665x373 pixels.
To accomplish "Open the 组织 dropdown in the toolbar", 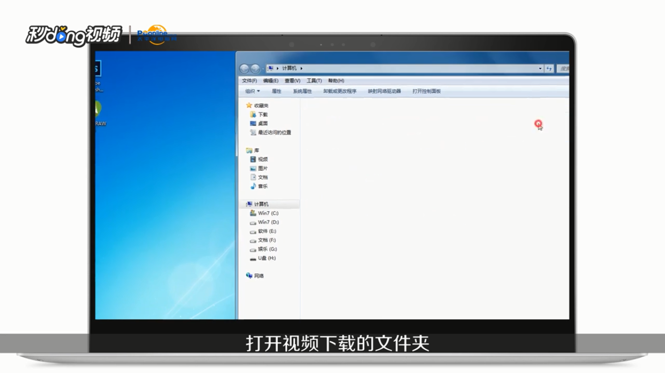I will click(x=252, y=91).
